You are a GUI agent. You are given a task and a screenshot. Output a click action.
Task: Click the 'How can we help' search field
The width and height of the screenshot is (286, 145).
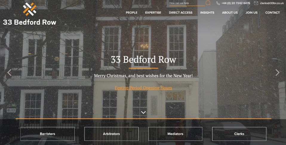187,3
